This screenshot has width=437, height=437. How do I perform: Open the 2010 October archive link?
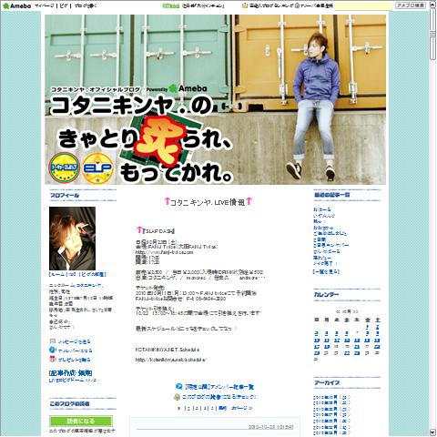pyautogui.click(x=331, y=397)
